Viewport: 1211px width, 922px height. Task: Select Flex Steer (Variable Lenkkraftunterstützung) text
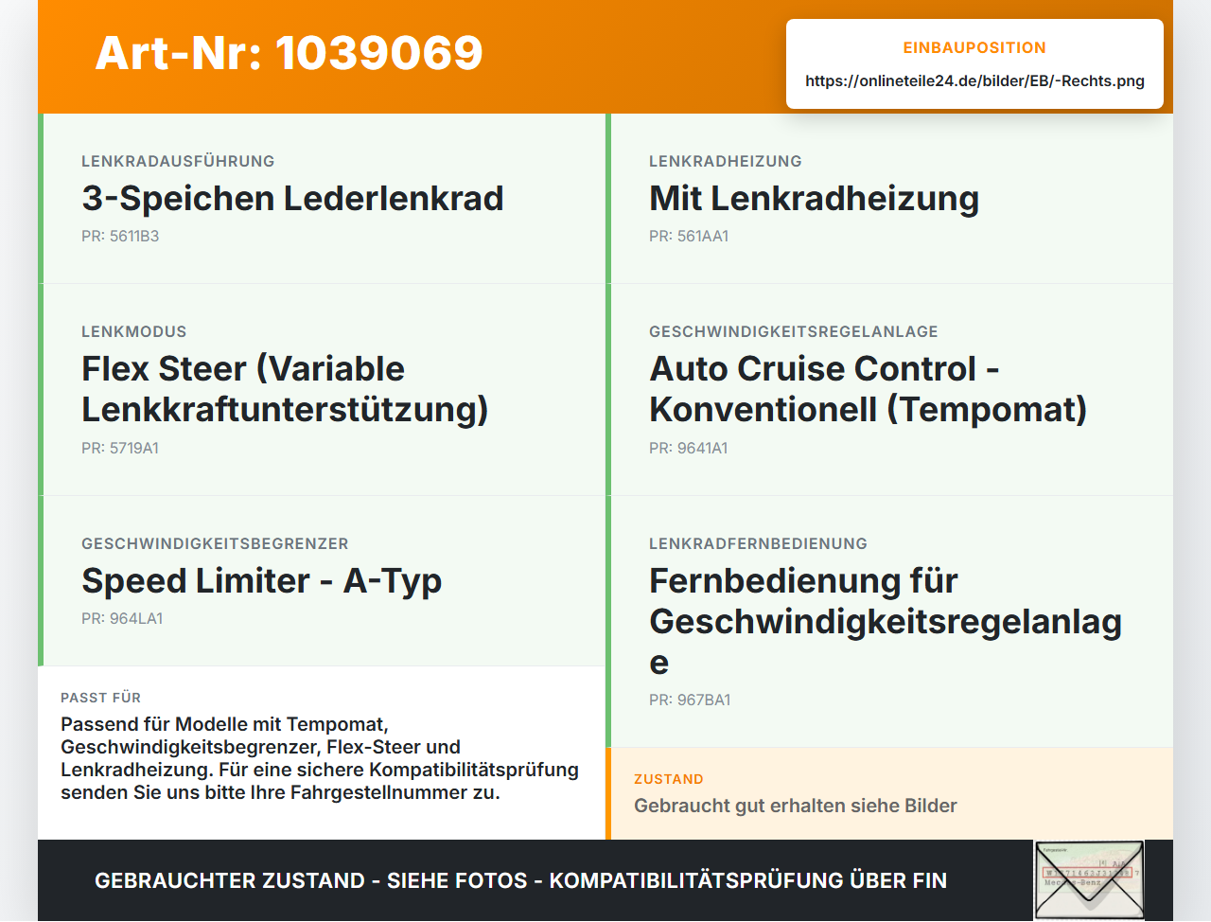click(285, 388)
